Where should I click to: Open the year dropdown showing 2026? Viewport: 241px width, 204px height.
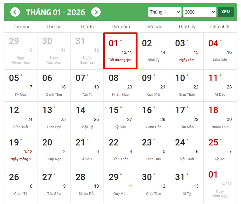coord(199,12)
